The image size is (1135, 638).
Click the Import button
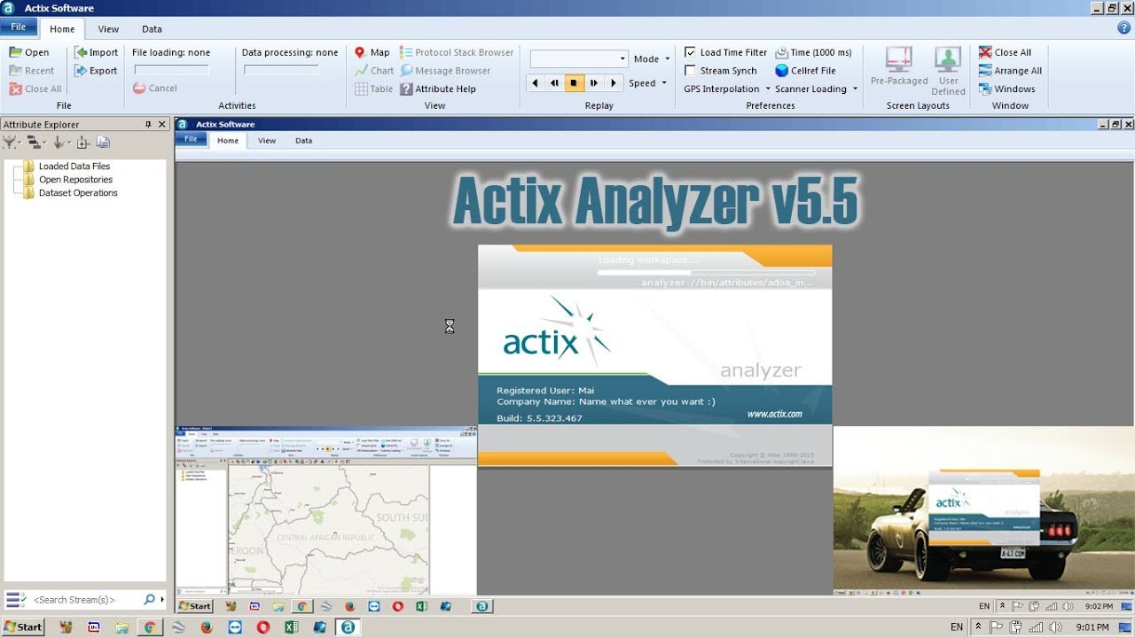pyautogui.click(x=96, y=52)
